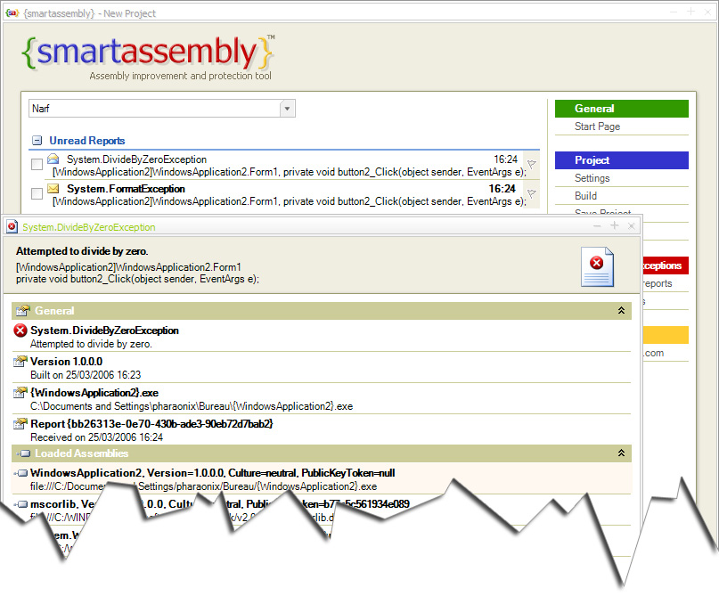Click the opened envelope icon on DivideByZeroException report
Viewport: 719px width, 596px height.
53,159
